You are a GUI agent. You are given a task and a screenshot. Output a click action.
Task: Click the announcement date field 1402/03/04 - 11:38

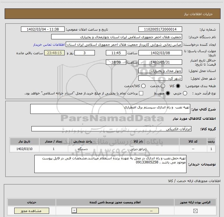(43, 29)
